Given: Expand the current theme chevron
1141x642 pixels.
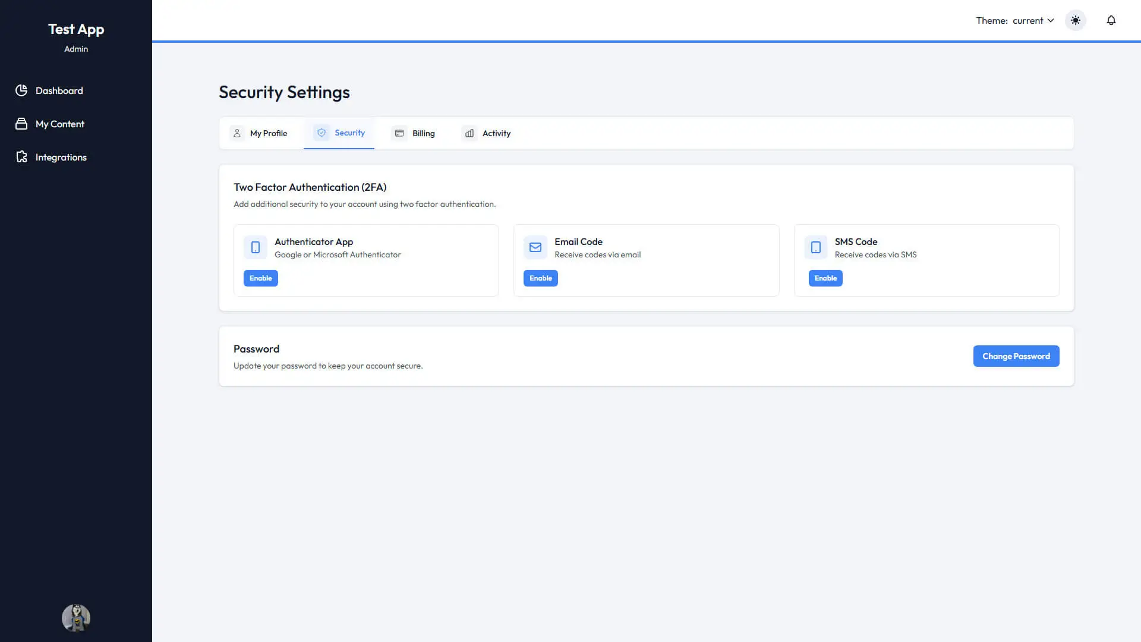Looking at the screenshot, I should click(x=1051, y=20).
